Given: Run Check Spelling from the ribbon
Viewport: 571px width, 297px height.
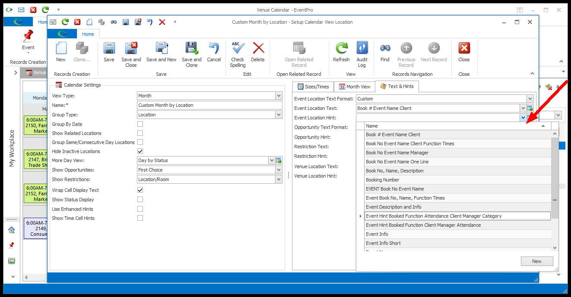Looking at the screenshot, I should tap(238, 55).
